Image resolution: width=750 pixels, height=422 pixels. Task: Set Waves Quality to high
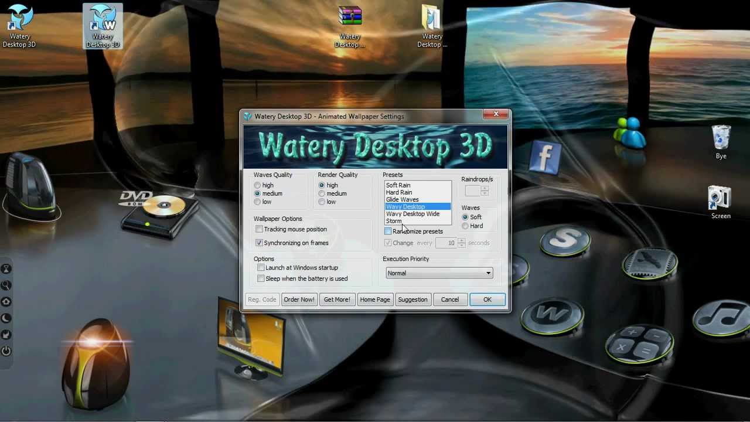point(257,185)
